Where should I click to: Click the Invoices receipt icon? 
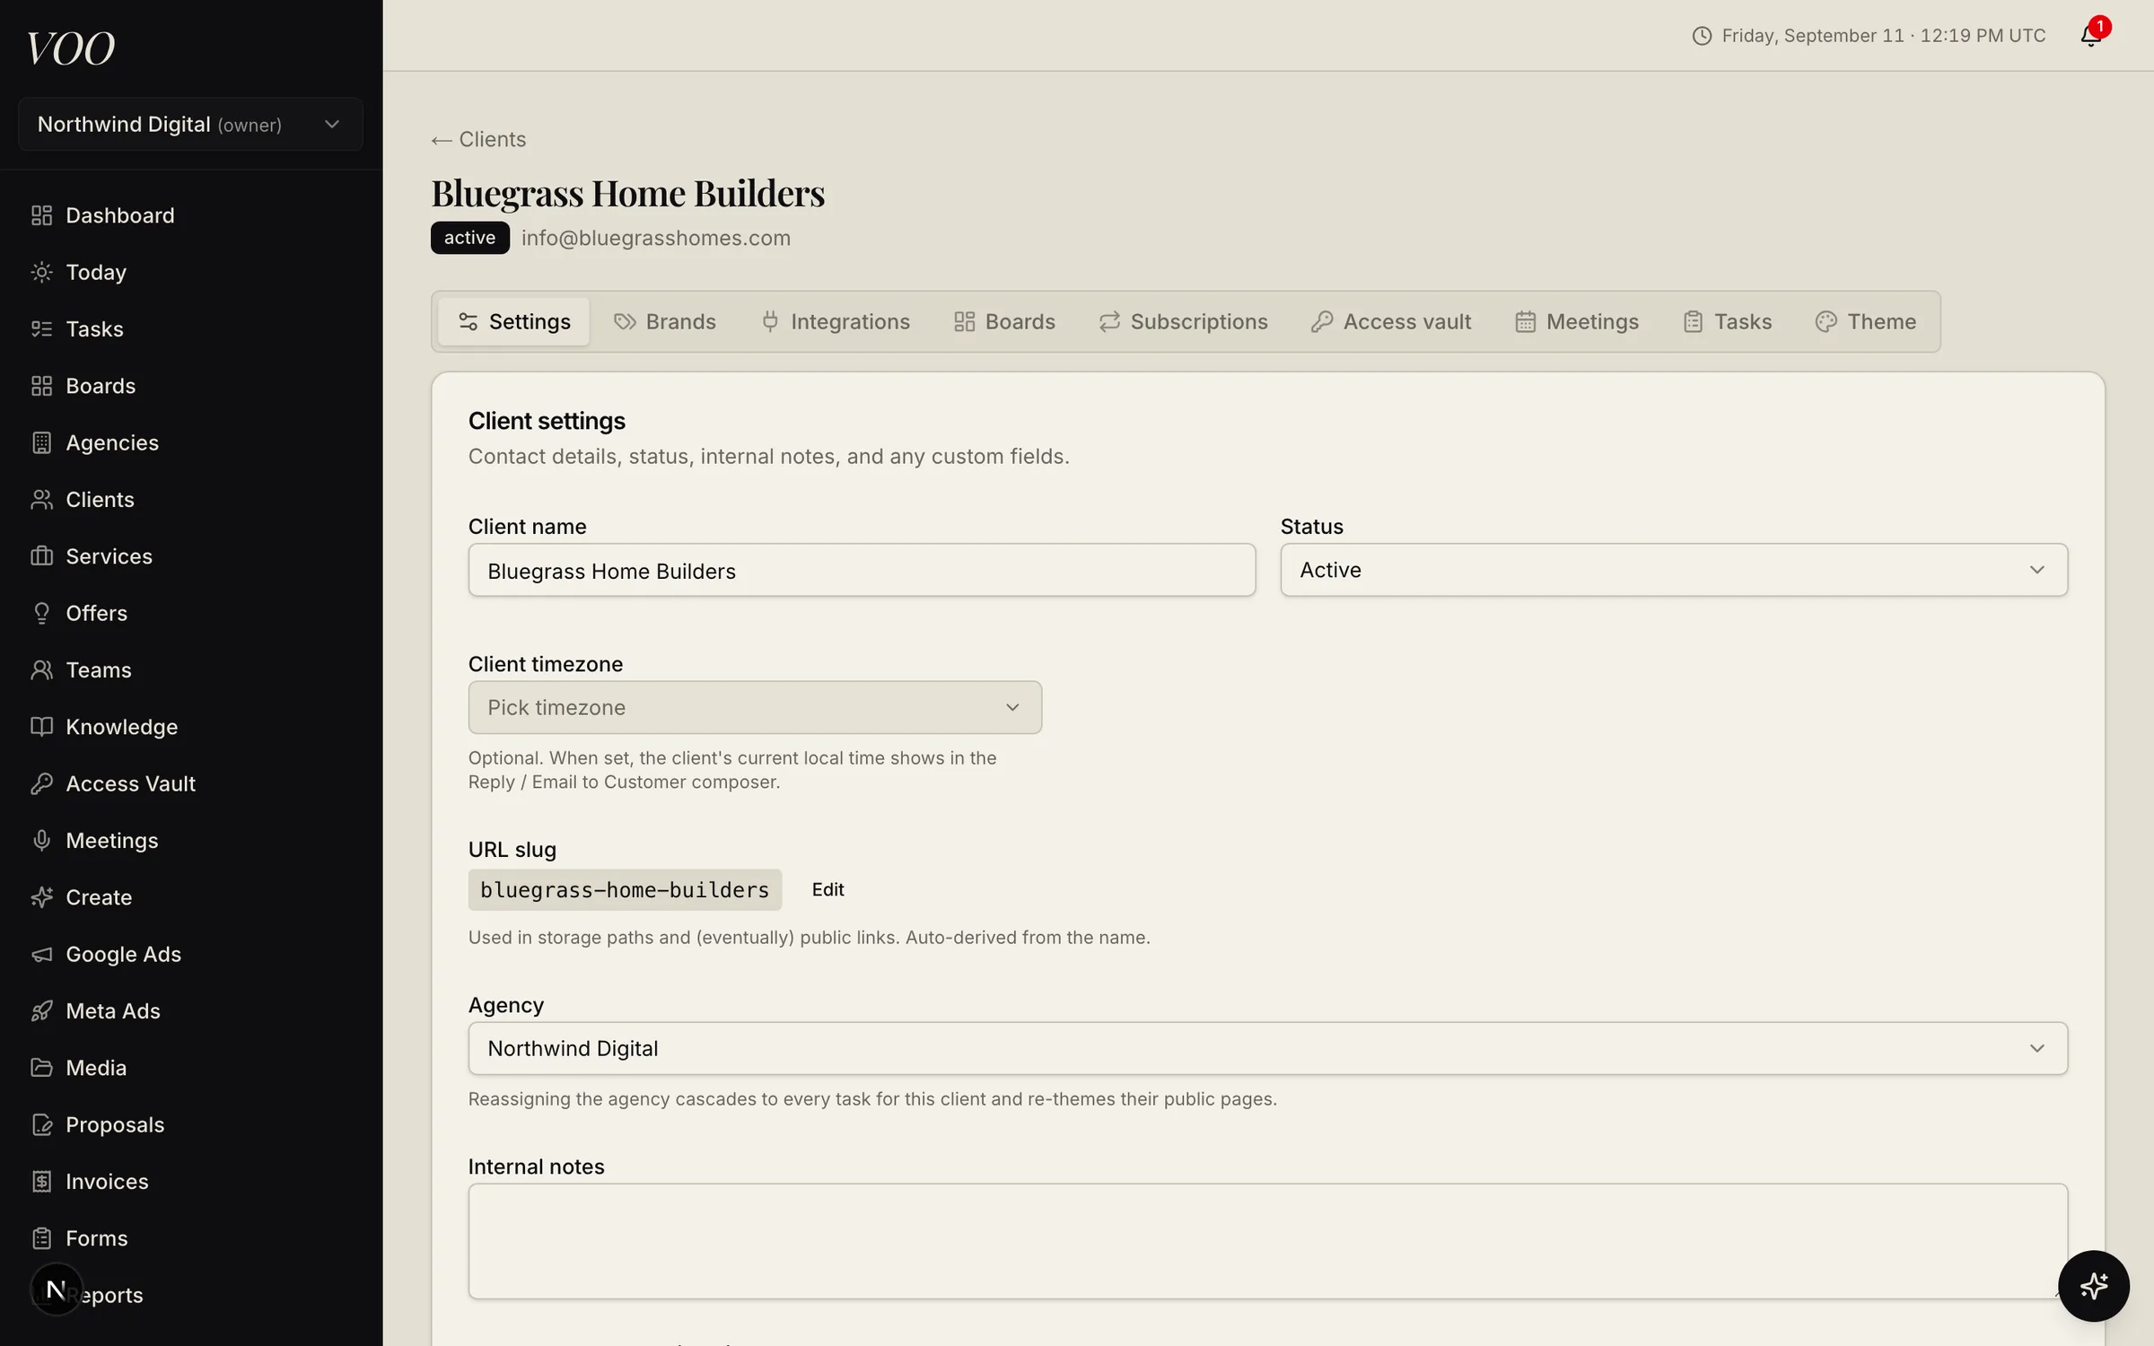click(x=41, y=1181)
